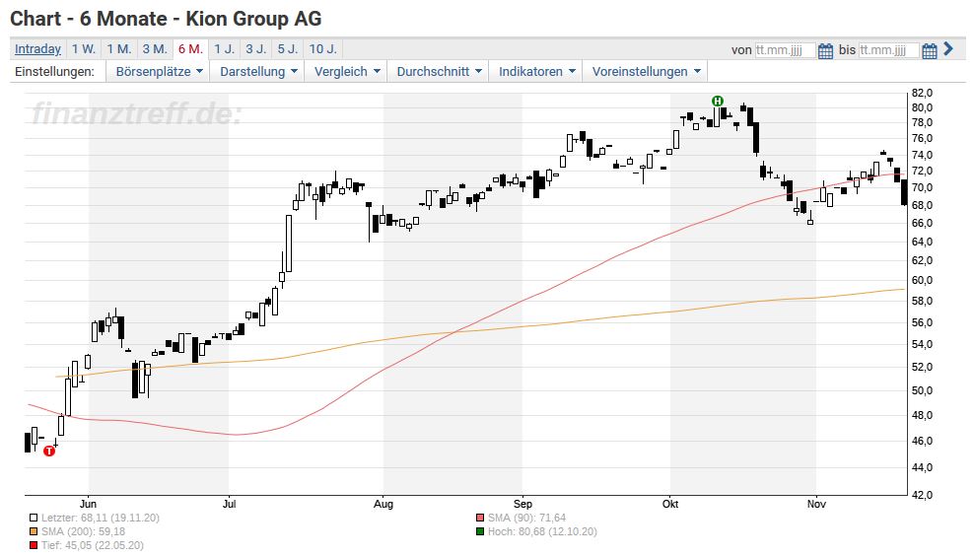Click the chart title 'Chart - 6 Monate - Kion Group AG'
The width and height of the screenshot is (974, 556).
click(166, 19)
